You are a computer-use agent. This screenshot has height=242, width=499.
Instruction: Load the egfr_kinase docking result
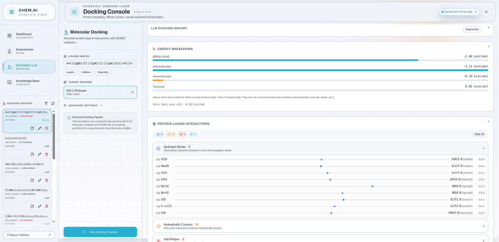tap(47, 146)
